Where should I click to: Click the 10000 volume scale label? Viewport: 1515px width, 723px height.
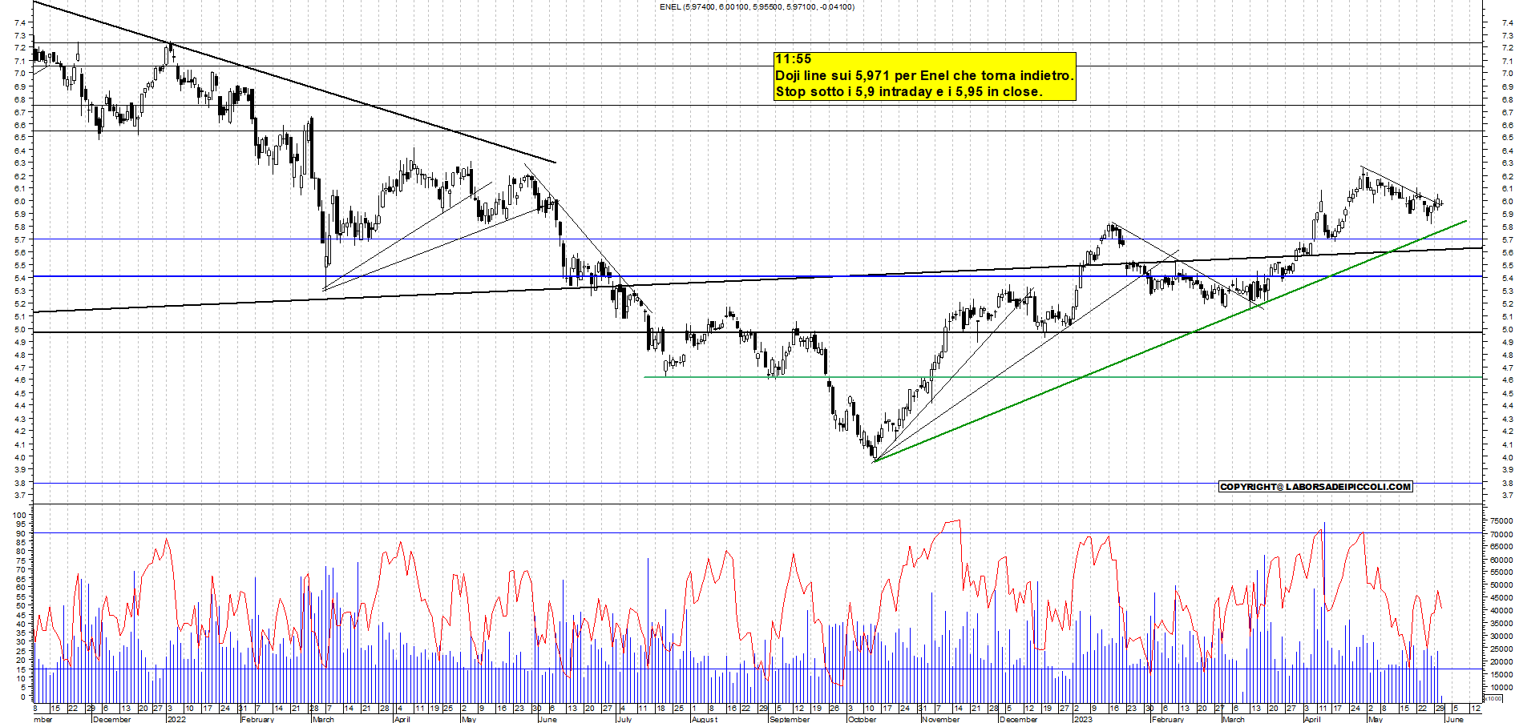tap(1501, 688)
